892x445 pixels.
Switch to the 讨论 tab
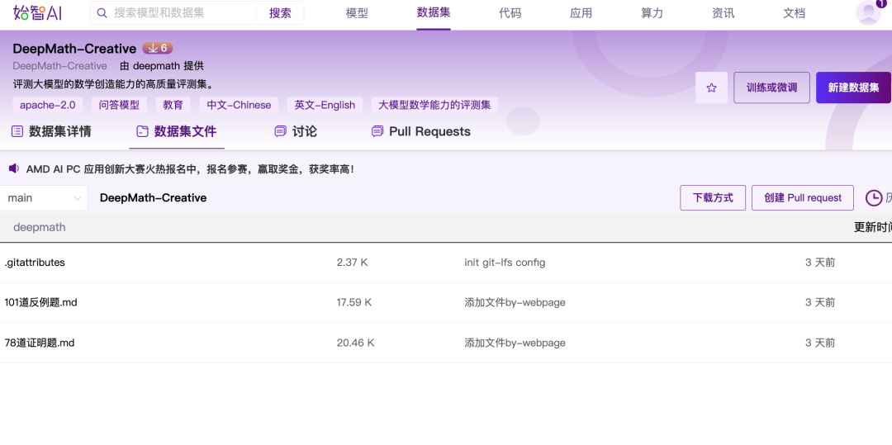[x=296, y=132]
